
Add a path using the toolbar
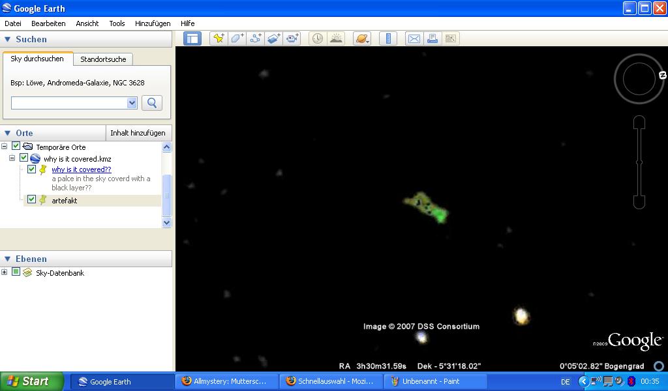pyautogui.click(x=256, y=38)
